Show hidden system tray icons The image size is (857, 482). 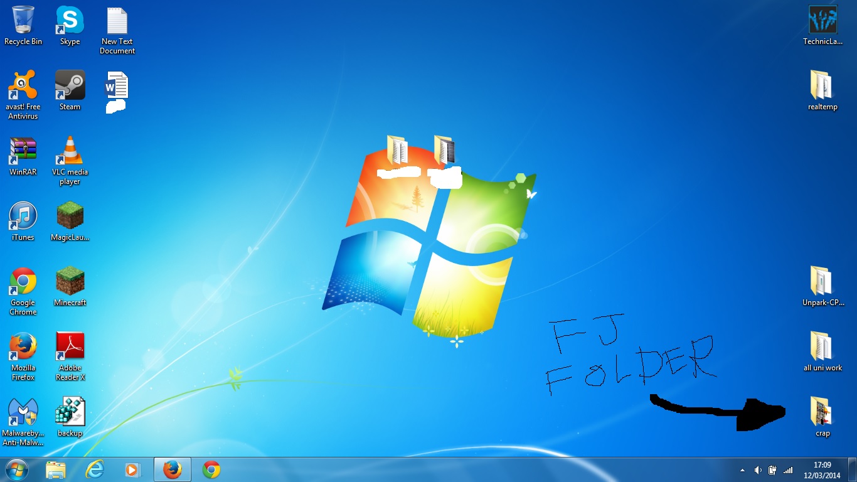(x=743, y=470)
